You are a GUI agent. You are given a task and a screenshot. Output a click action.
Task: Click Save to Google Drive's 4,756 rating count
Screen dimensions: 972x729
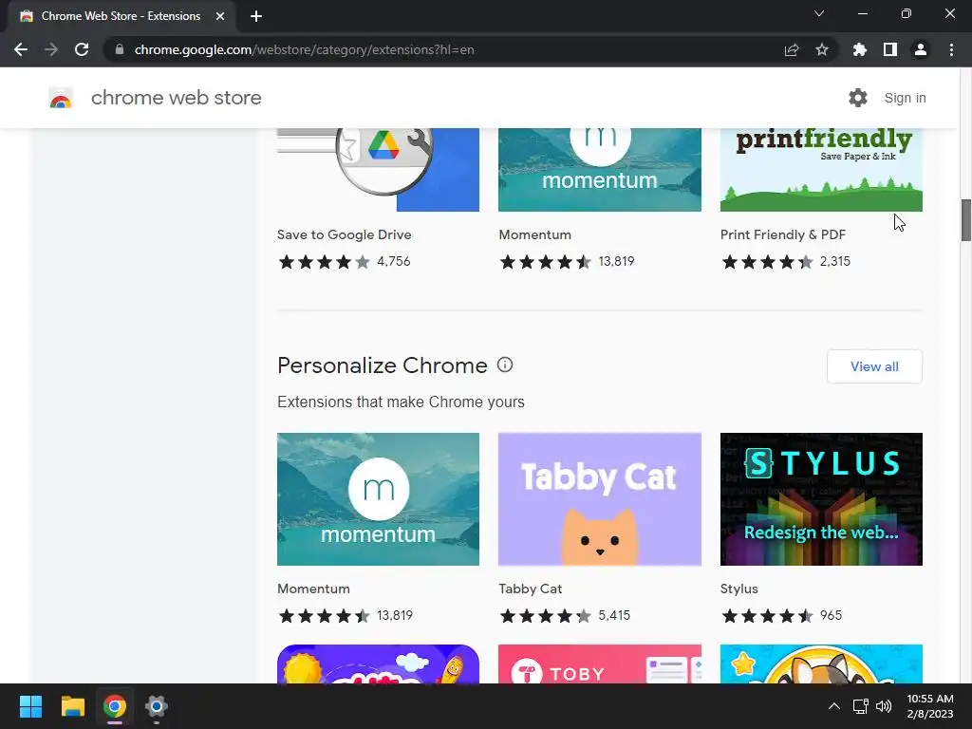(394, 262)
